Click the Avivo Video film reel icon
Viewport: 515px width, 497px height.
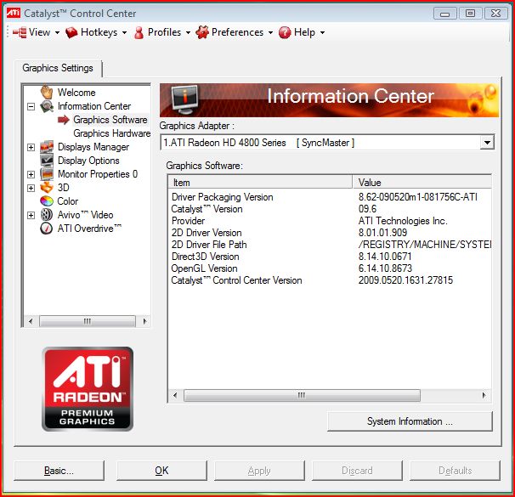[47, 215]
